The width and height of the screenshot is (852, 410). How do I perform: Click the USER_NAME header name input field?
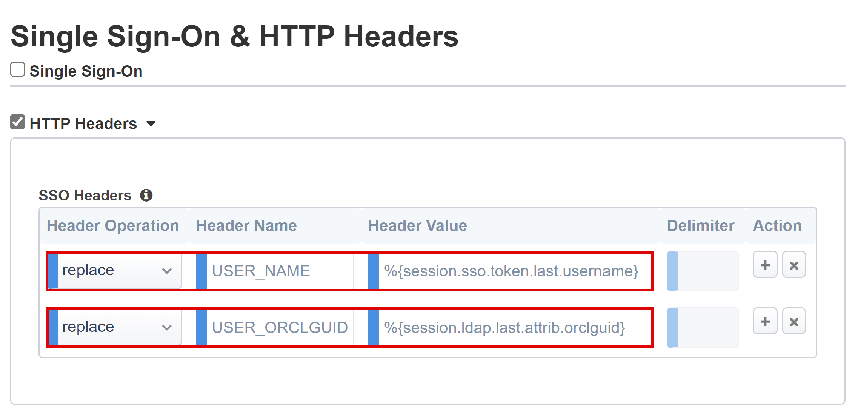(272, 270)
